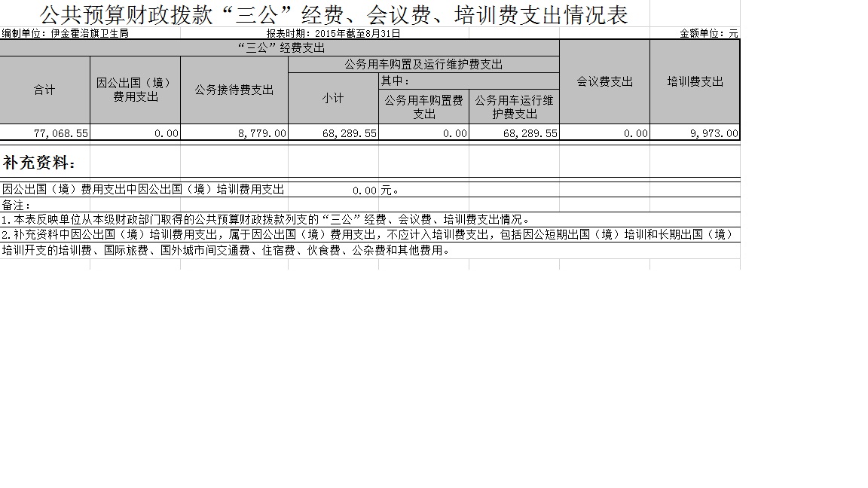Click note 1 starting with 本表反映单位
Image resolution: width=868 pixels, height=488 pixels.
coord(267,220)
